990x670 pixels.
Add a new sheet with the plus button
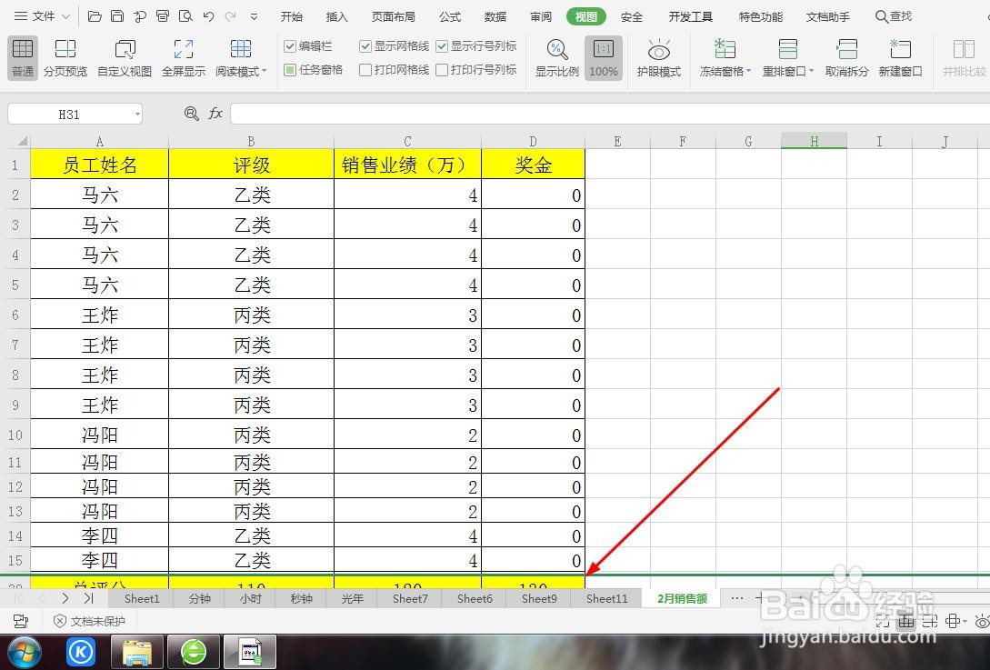pyautogui.click(x=762, y=598)
